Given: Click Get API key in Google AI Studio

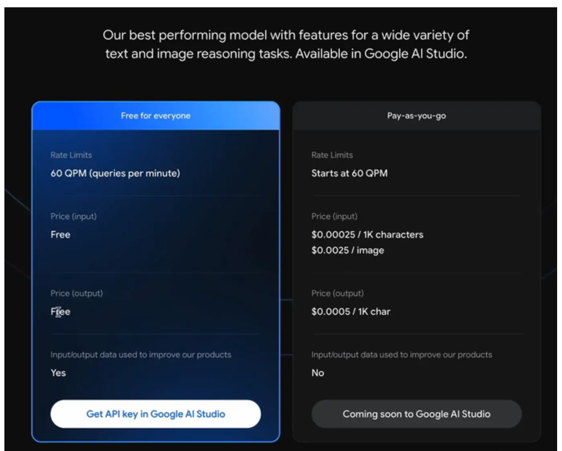Looking at the screenshot, I should click(x=155, y=414).
